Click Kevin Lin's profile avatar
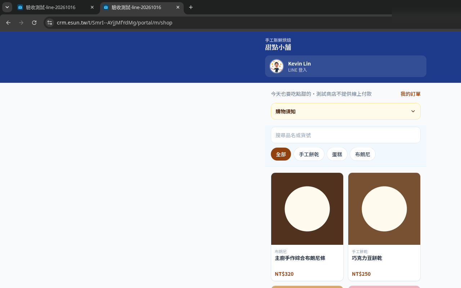The image size is (461, 288). (x=277, y=66)
